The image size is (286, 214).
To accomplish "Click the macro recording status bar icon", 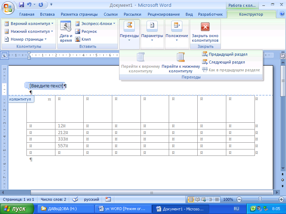I will tap(108, 199).
